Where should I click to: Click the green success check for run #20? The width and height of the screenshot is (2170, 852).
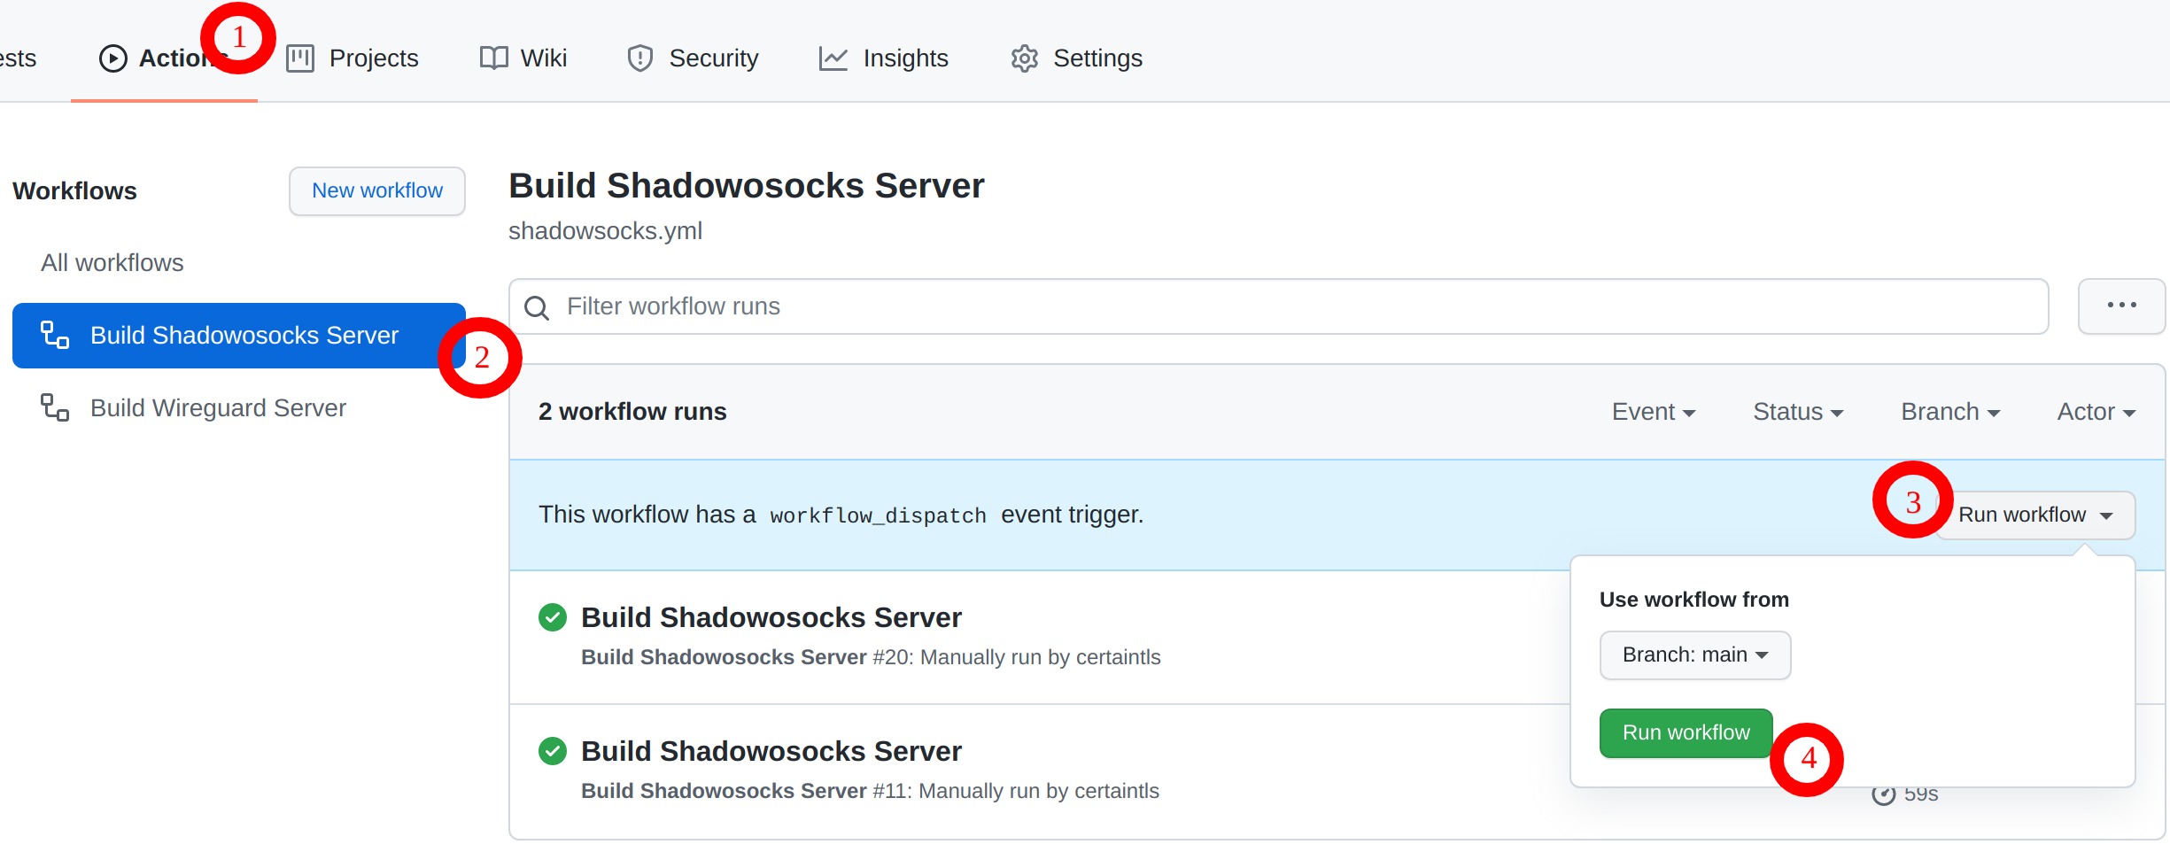tap(553, 617)
